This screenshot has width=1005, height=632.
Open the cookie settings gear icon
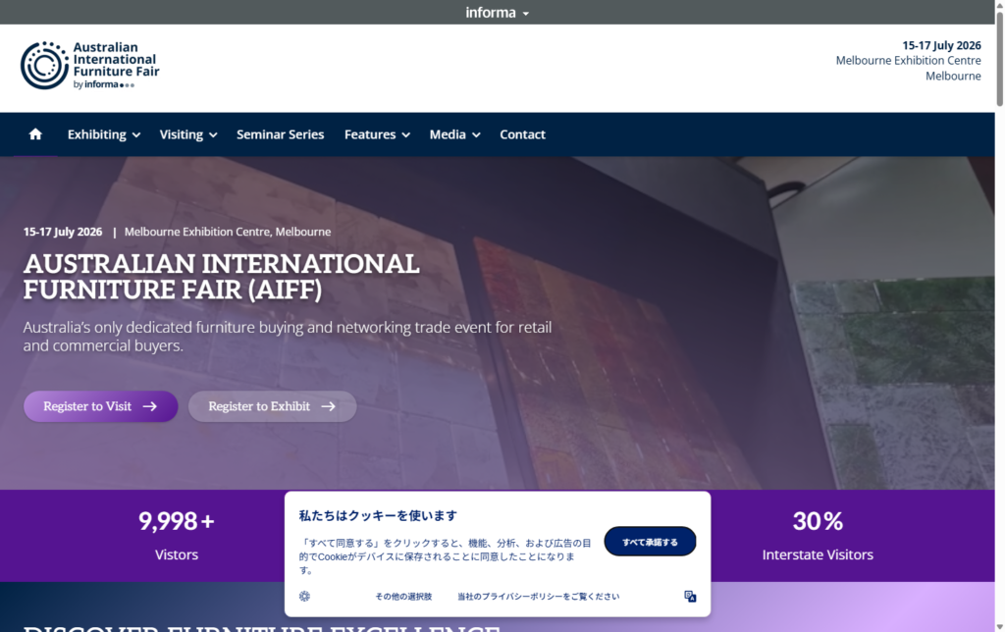(x=304, y=596)
